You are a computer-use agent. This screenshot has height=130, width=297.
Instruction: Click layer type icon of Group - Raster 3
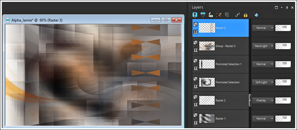pos(196,42)
